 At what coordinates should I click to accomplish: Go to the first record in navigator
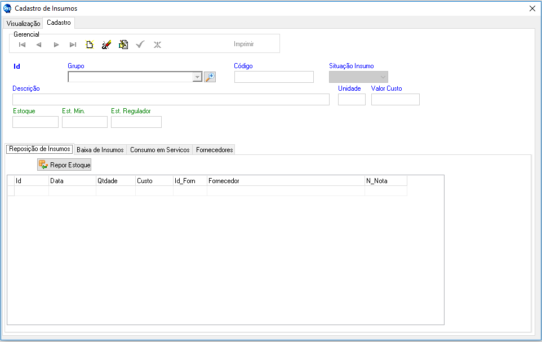coord(23,45)
